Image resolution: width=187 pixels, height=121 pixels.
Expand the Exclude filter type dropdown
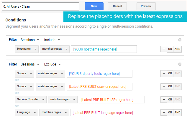click(x=52, y=64)
